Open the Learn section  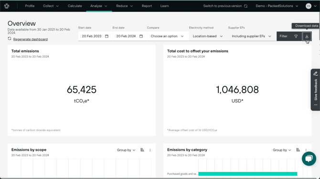164,6
